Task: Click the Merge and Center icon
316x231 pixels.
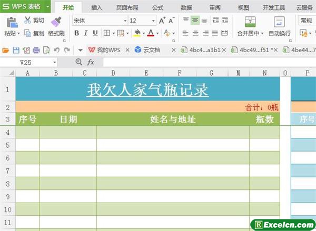Action: pyautogui.click(x=250, y=21)
